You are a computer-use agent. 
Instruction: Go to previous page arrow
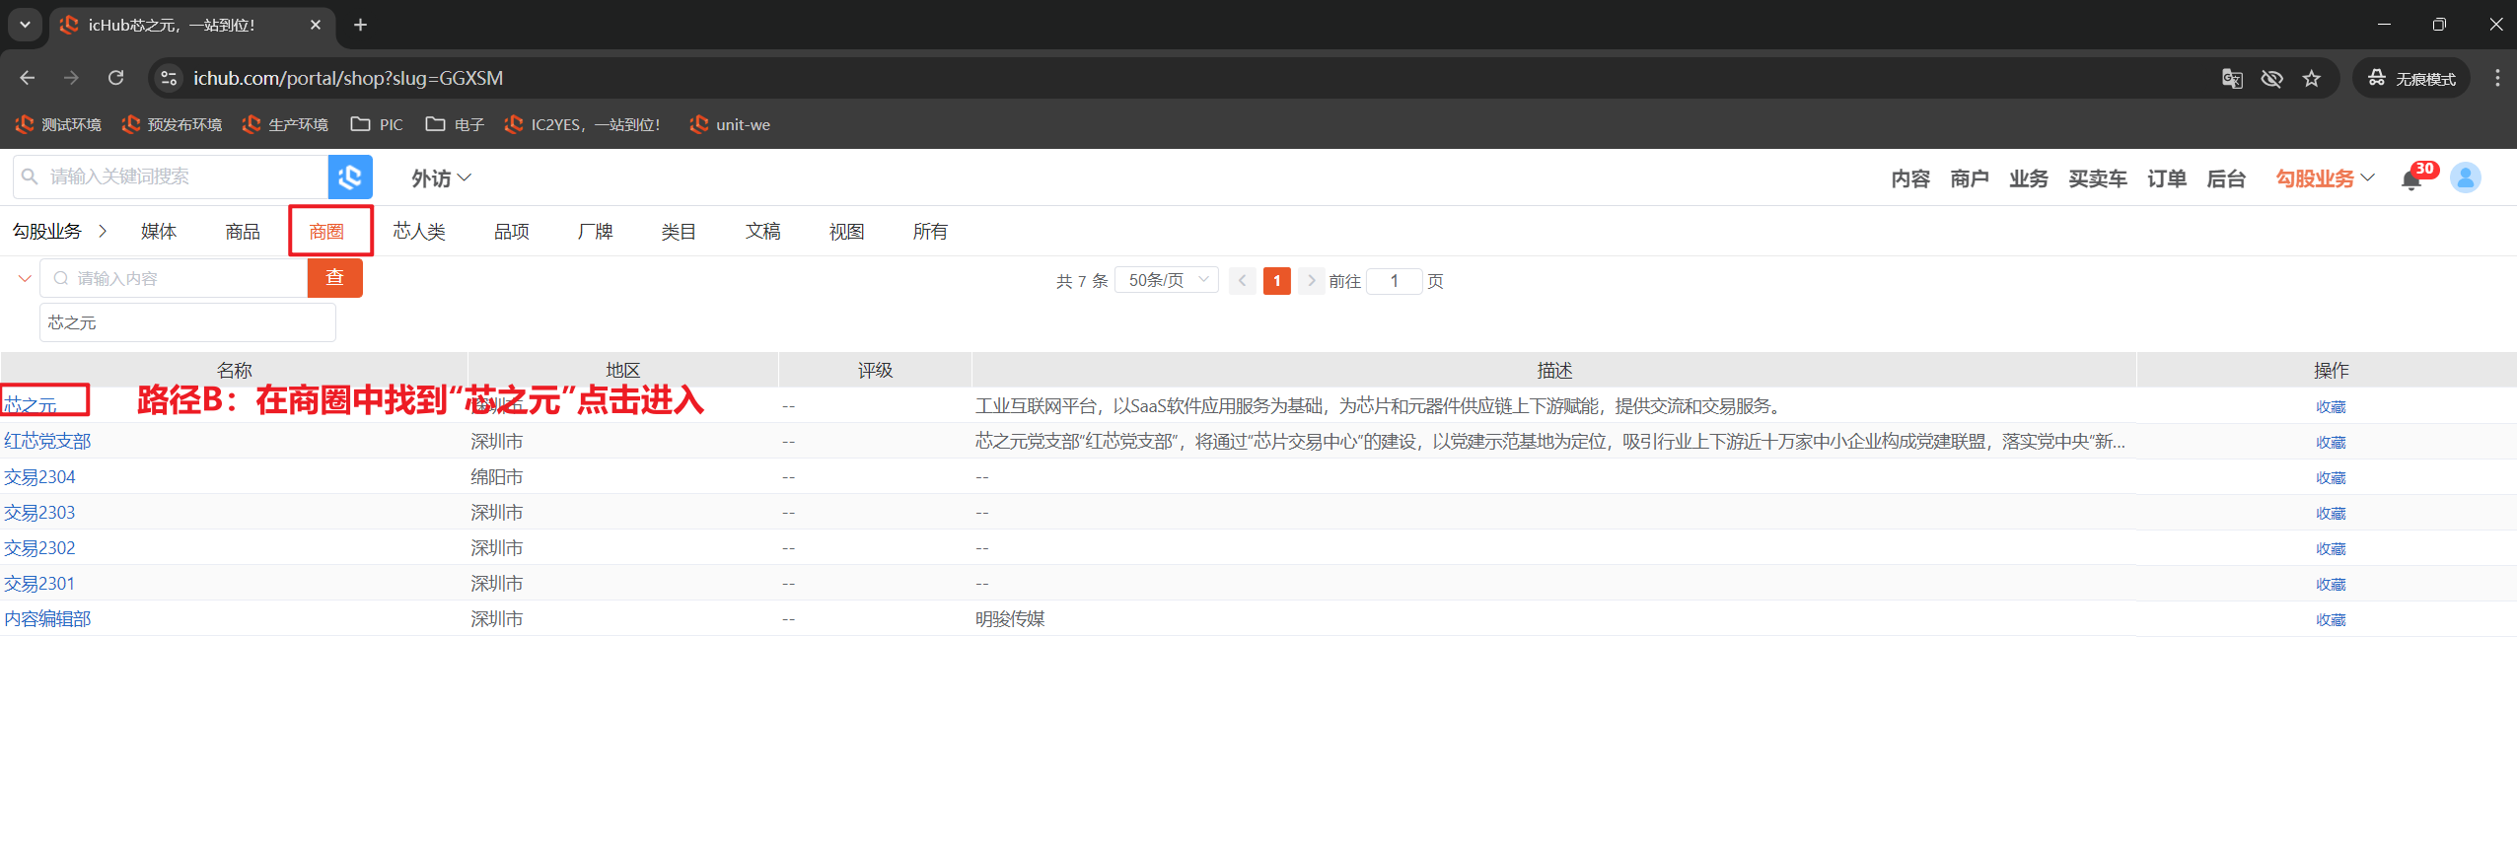[x=1243, y=281]
